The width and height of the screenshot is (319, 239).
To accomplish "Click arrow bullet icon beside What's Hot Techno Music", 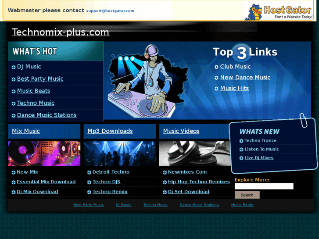I will [14, 103].
